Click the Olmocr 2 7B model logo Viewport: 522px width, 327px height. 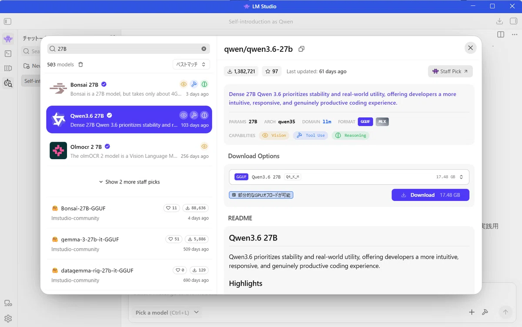point(58,150)
